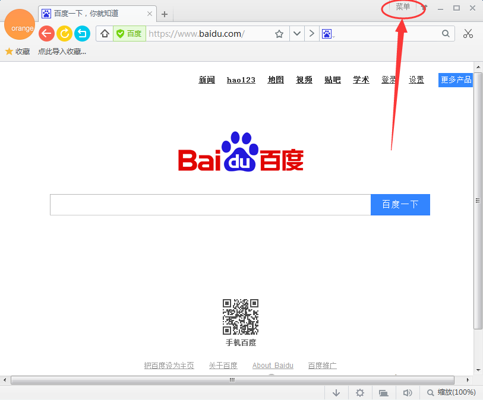Open browser settings via the gear icon

point(359,392)
